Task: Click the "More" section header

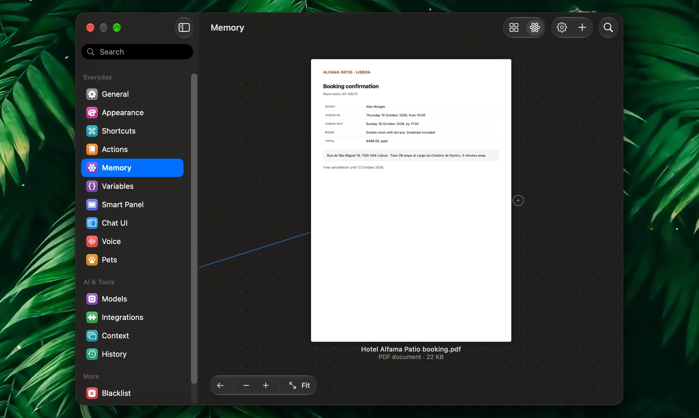Action: tap(91, 376)
